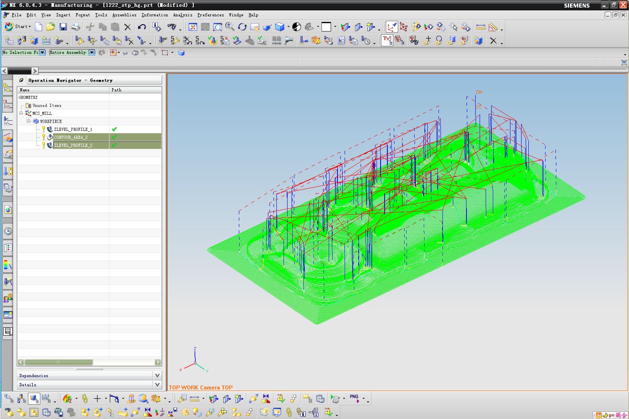Click the Create Tool icon
629x419 pixels.
(22, 40)
